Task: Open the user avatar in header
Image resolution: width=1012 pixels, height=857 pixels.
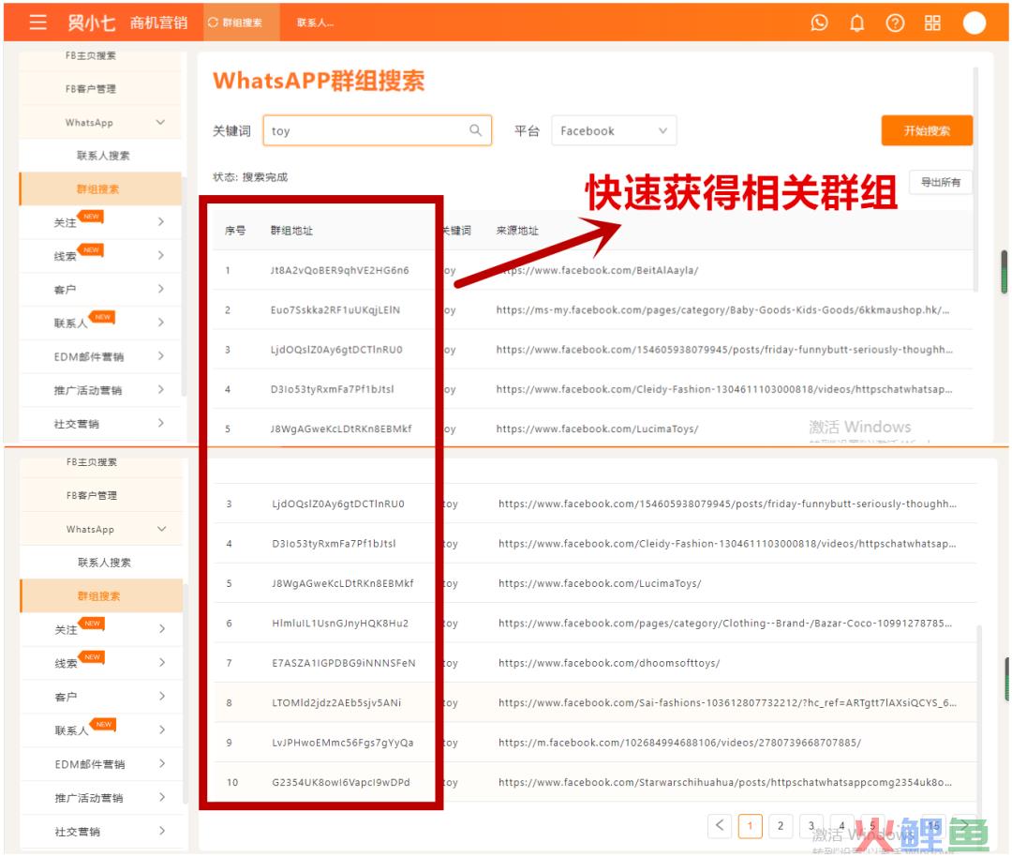Action: coord(974,23)
